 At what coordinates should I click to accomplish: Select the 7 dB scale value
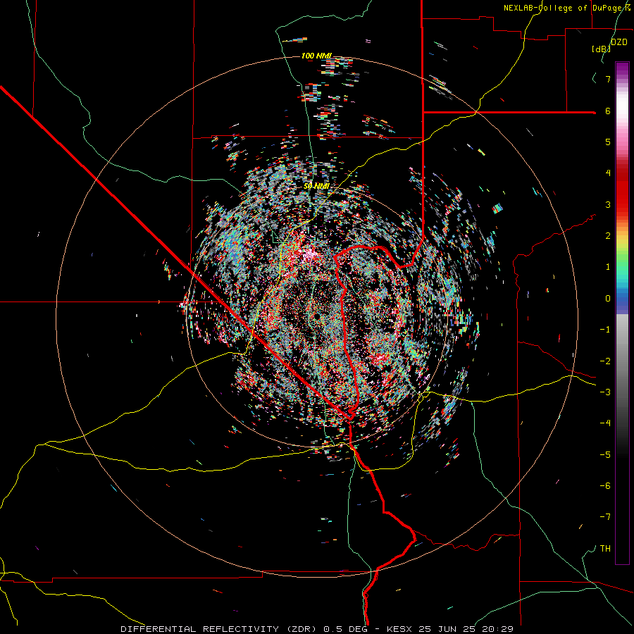pos(608,79)
